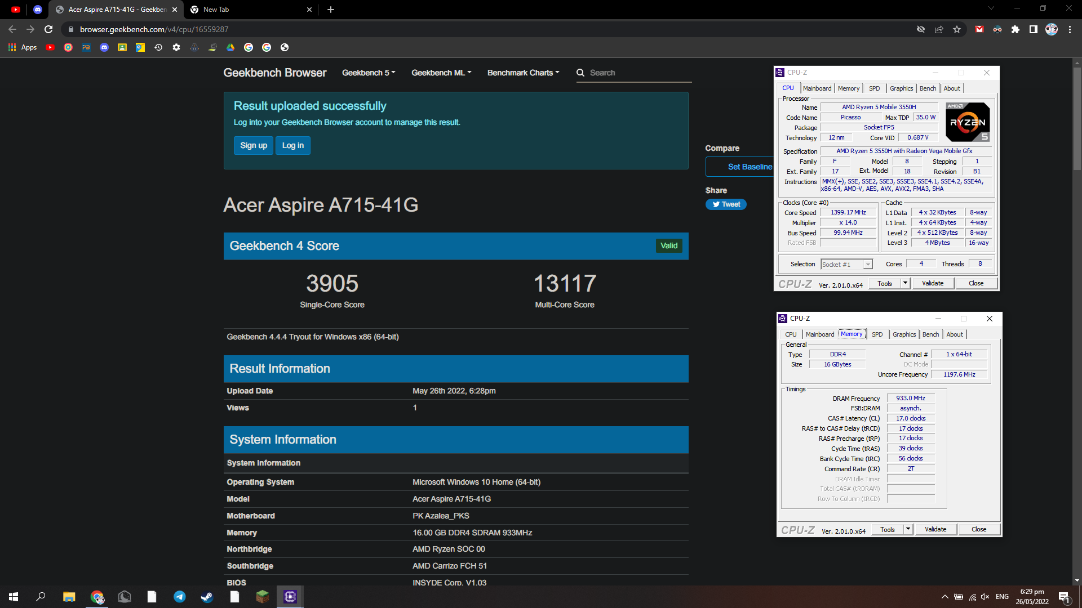
Task: Toggle the browser side panel icon
Action: [x=1034, y=29]
